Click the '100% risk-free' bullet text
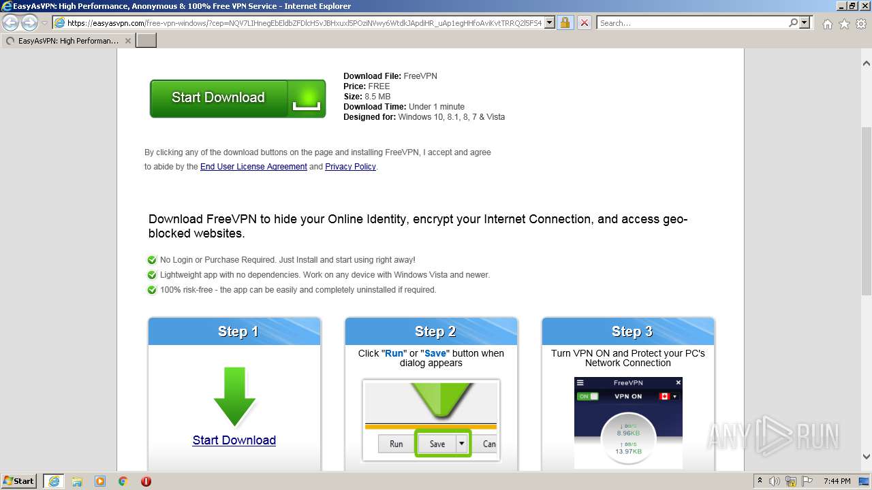 click(x=298, y=290)
